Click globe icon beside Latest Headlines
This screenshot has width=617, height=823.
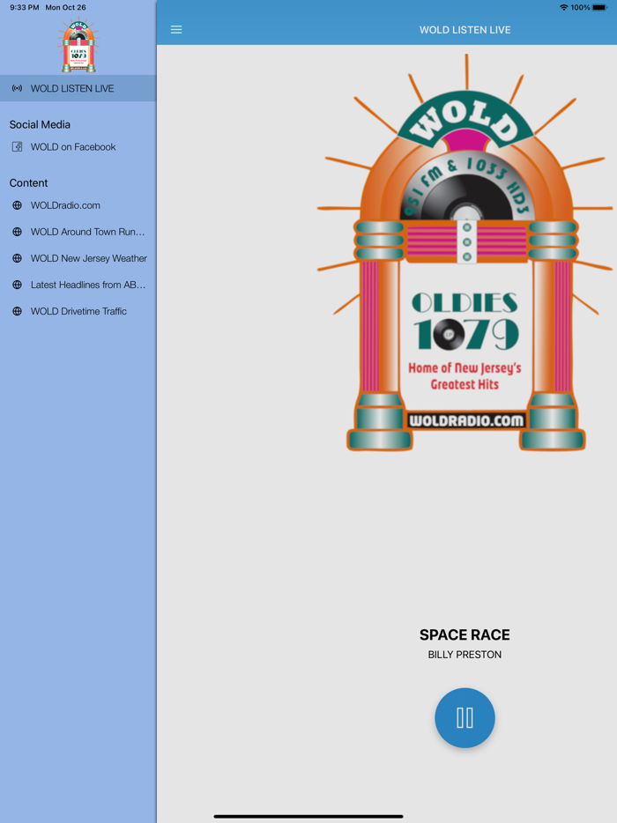[18, 285]
